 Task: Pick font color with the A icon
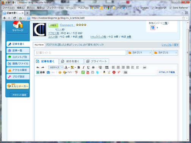66,67
